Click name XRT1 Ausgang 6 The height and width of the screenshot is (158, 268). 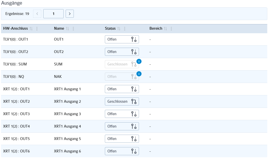pos(67,151)
